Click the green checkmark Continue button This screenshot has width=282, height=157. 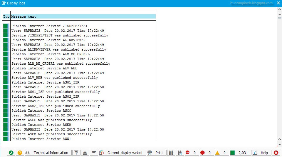[x=11, y=153]
